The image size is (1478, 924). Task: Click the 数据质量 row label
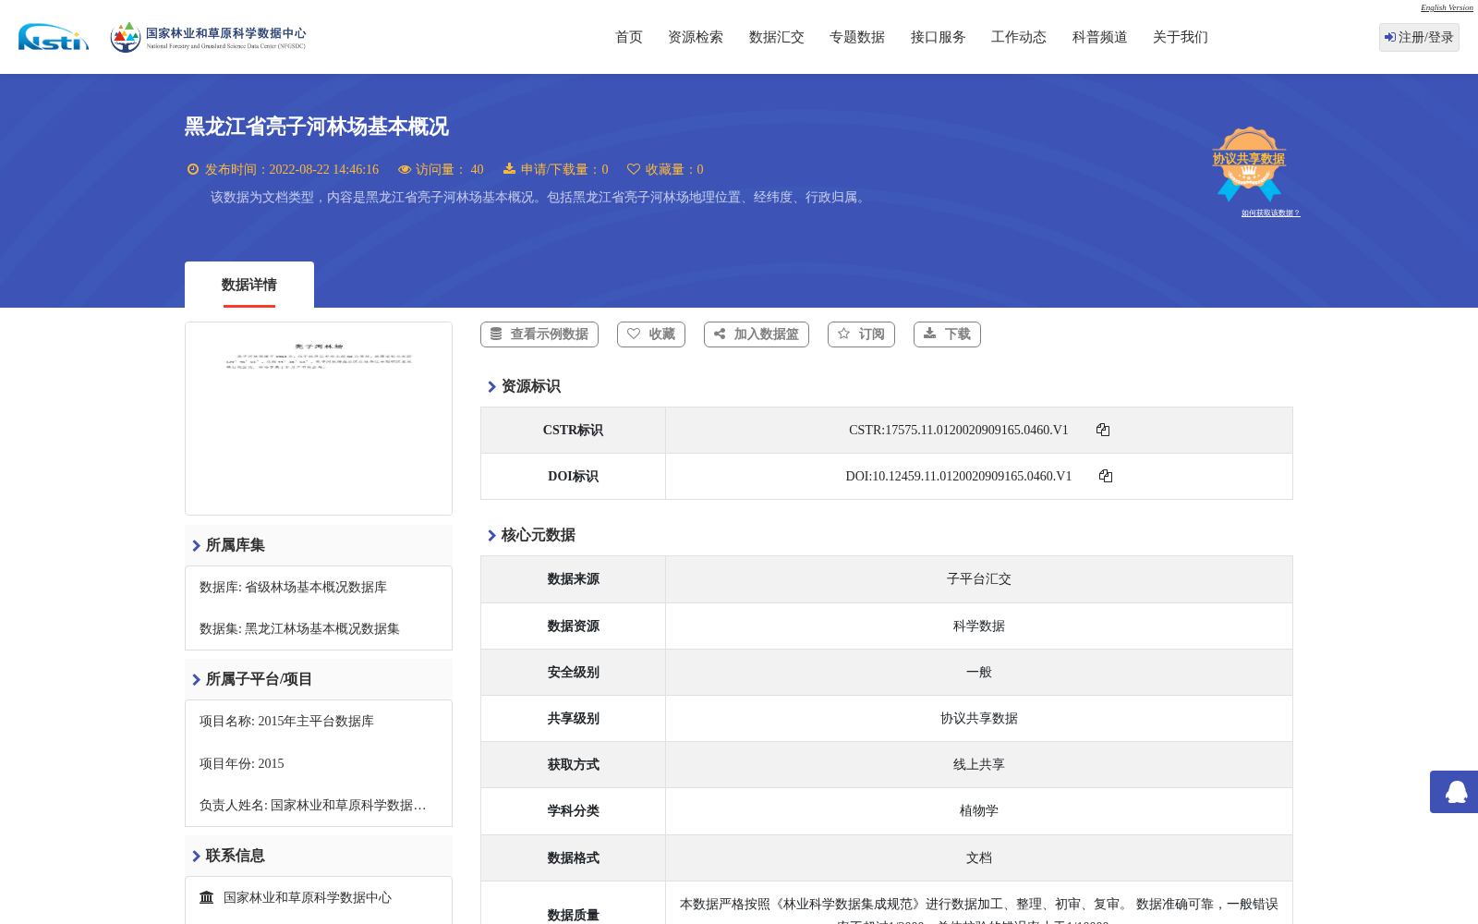pyautogui.click(x=573, y=916)
